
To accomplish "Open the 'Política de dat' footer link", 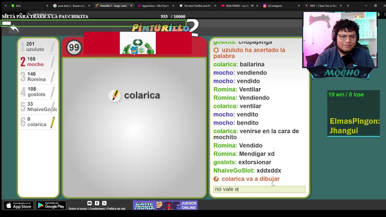I will click(116, 209).
